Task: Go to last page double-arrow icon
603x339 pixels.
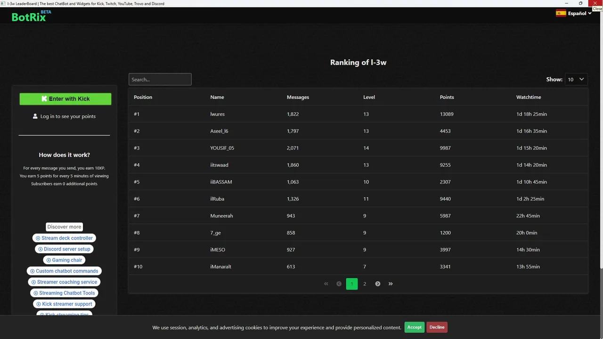Action: [391, 284]
